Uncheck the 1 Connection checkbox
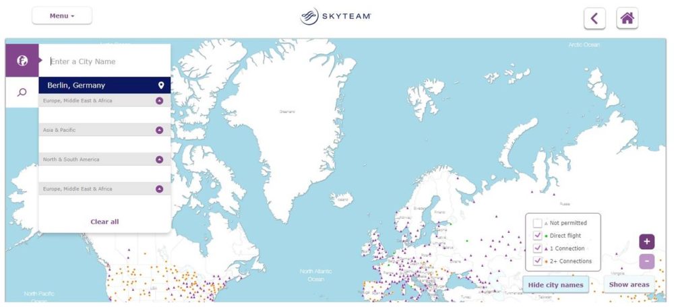 tap(537, 248)
